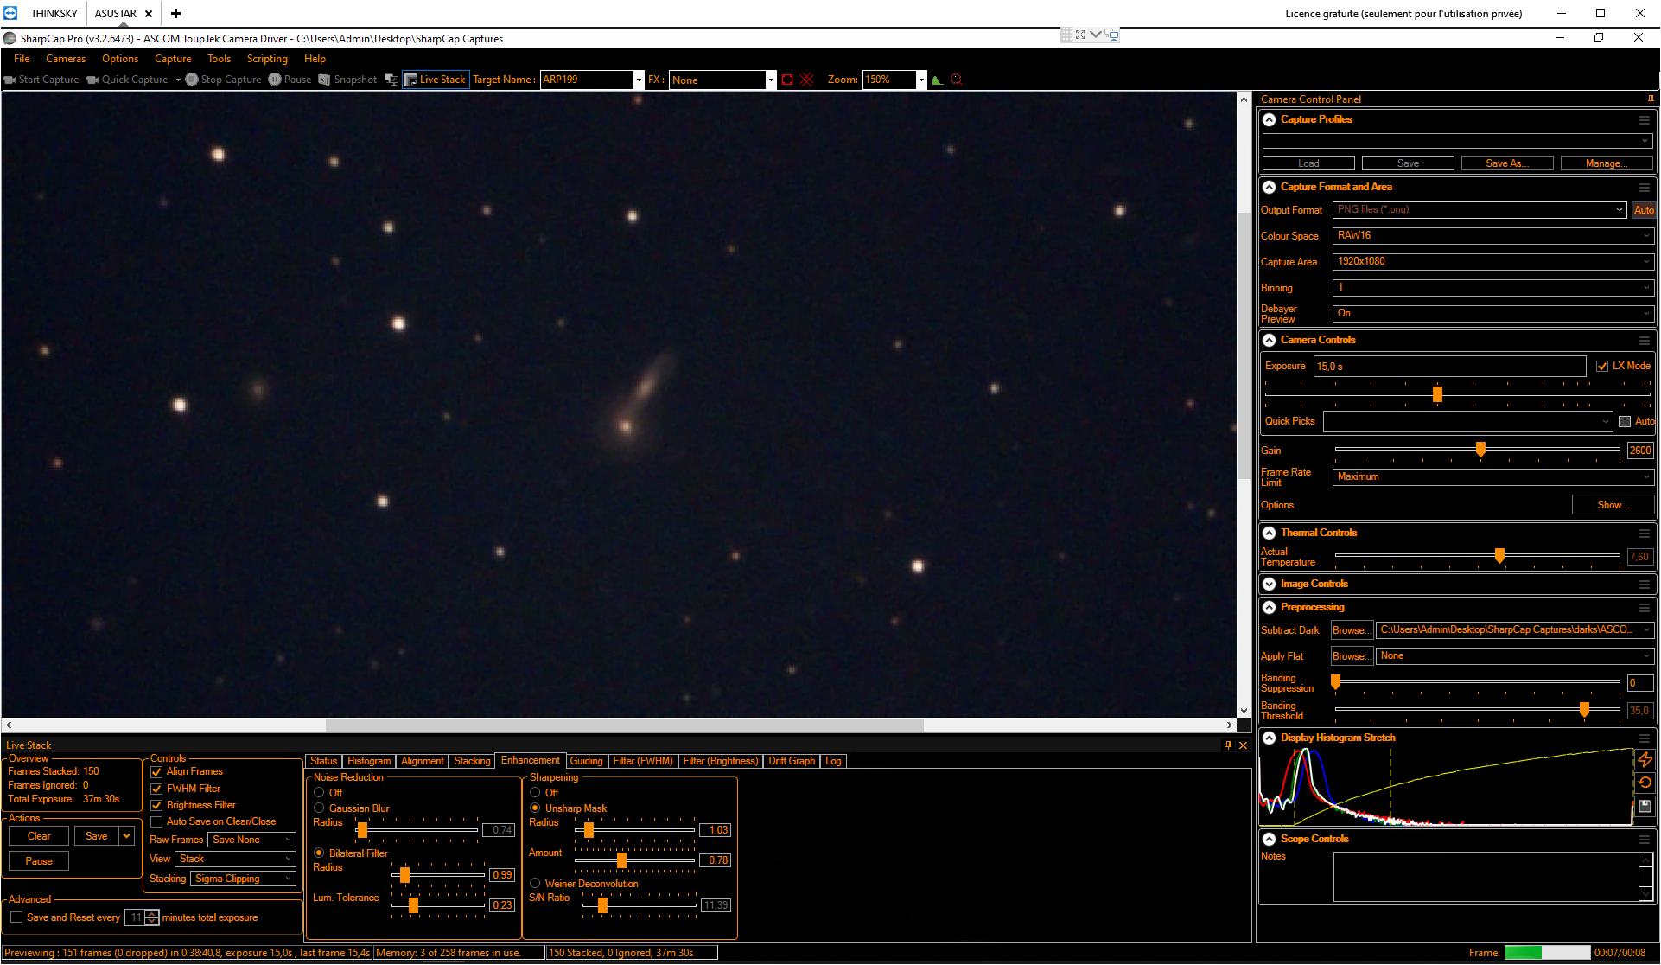
Task: Click the Load profile button
Action: pos(1308,163)
